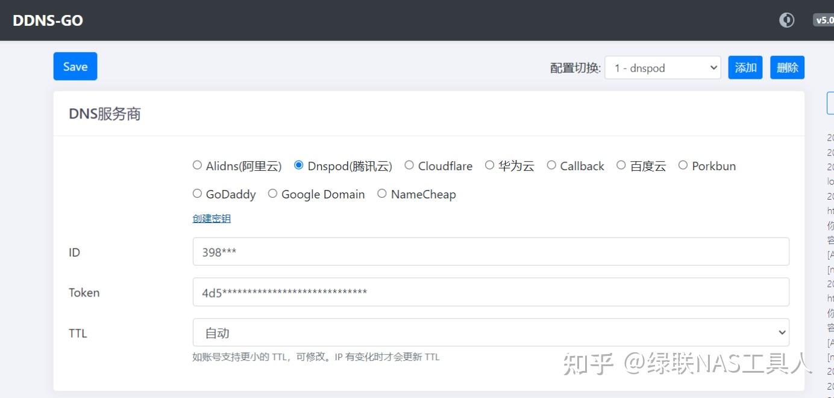Click the 配置切换 label
Viewport: 834px width, 398px height.
coord(575,68)
